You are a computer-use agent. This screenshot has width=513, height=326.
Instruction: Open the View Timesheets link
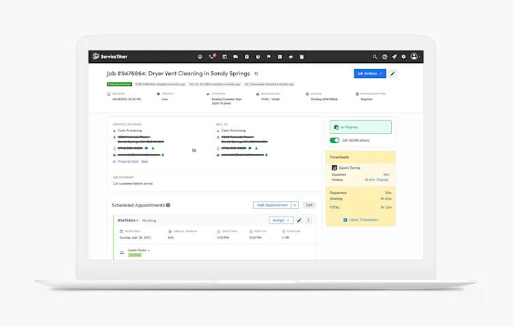(x=361, y=220)
